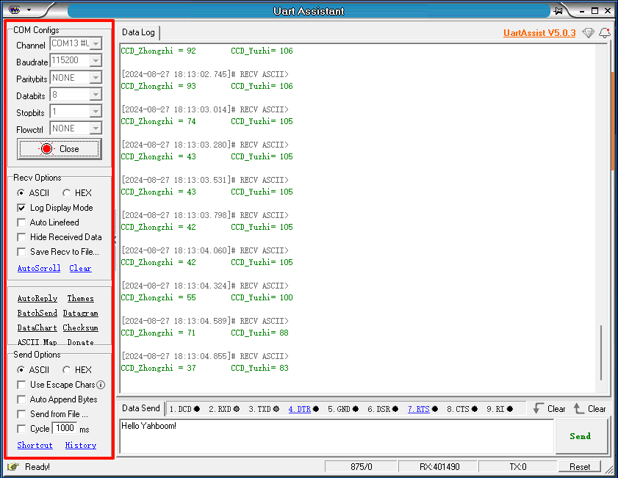618x478 pixels.
Task: Open the Paritybits dropdown
Action: point(96,78)
